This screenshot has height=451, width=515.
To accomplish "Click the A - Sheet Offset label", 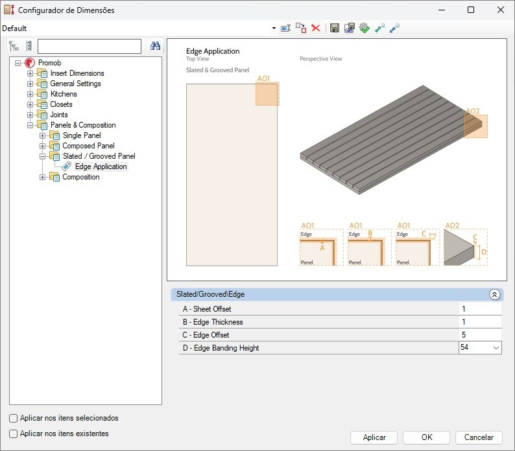I will point(207,309).
